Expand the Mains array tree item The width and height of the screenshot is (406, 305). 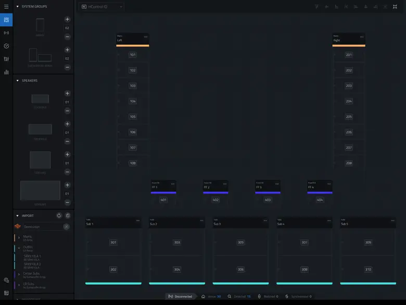19,238
